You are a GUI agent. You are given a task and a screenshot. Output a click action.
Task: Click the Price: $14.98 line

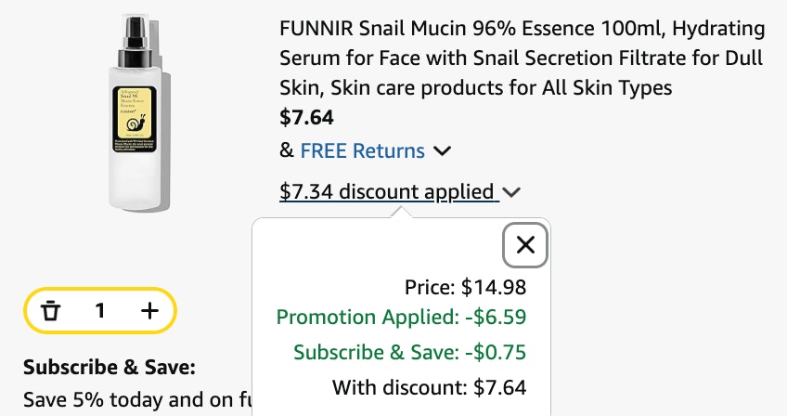click(465, 287)
